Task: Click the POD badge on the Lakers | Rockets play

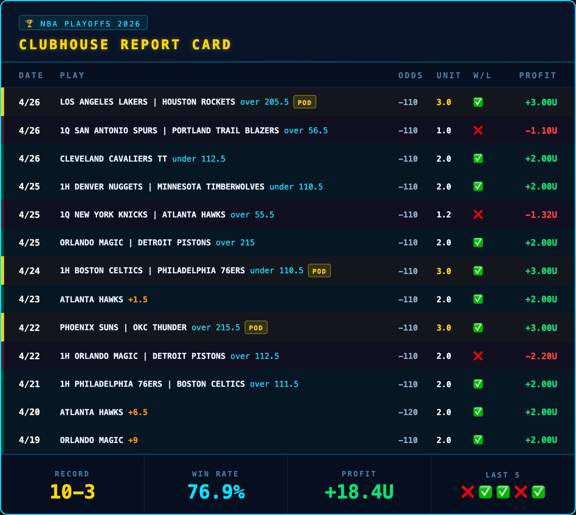Action: point(305,102)
